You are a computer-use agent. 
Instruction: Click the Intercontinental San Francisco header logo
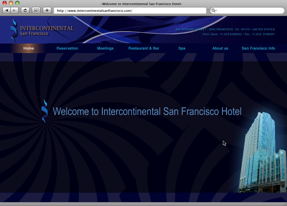(42, 30)
